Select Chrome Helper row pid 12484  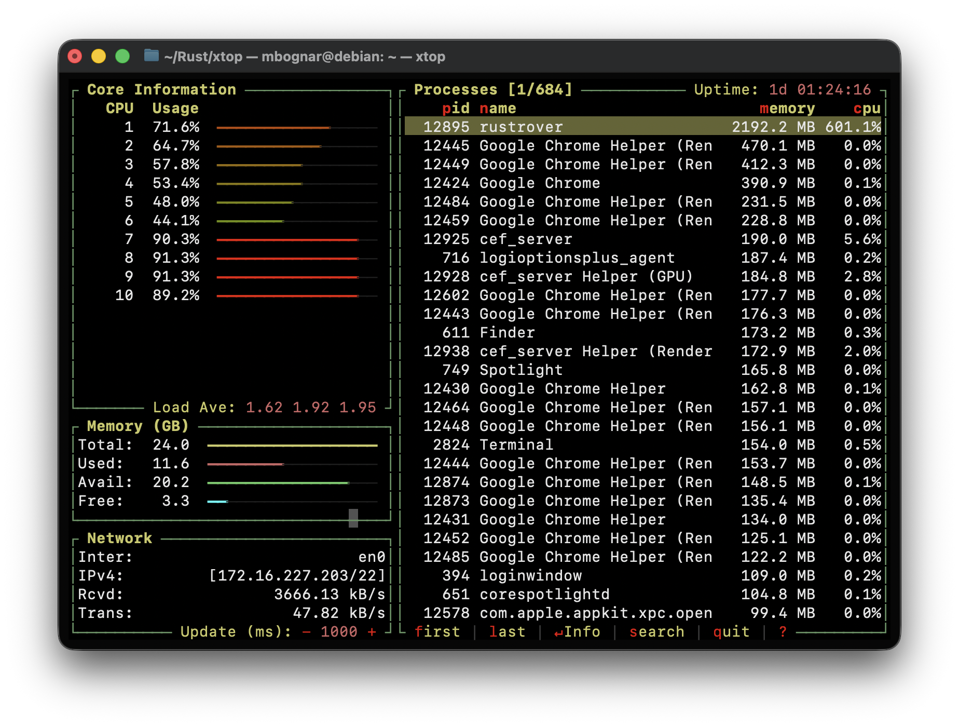pos(643,201)
